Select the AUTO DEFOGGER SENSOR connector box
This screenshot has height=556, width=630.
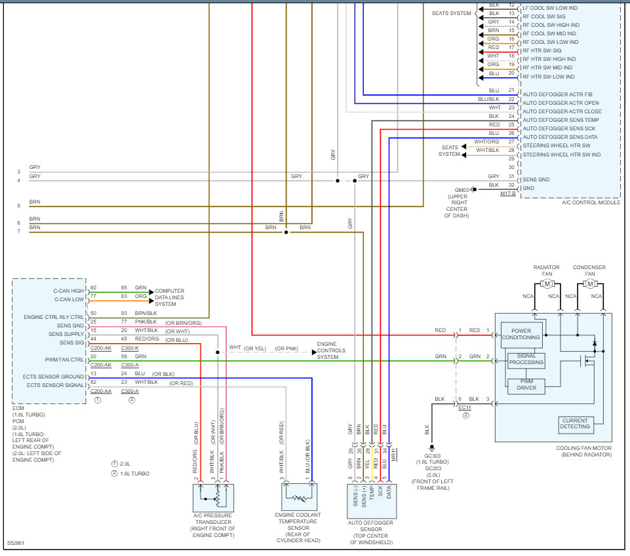tap(372, 501)
